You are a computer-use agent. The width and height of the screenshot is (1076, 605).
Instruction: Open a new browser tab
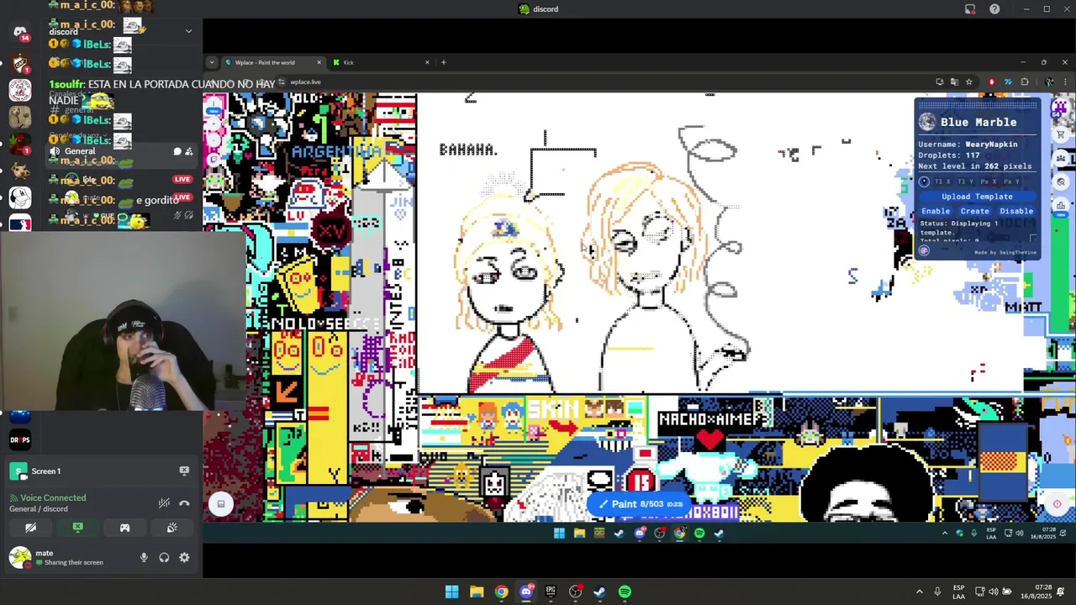[444, 62]
